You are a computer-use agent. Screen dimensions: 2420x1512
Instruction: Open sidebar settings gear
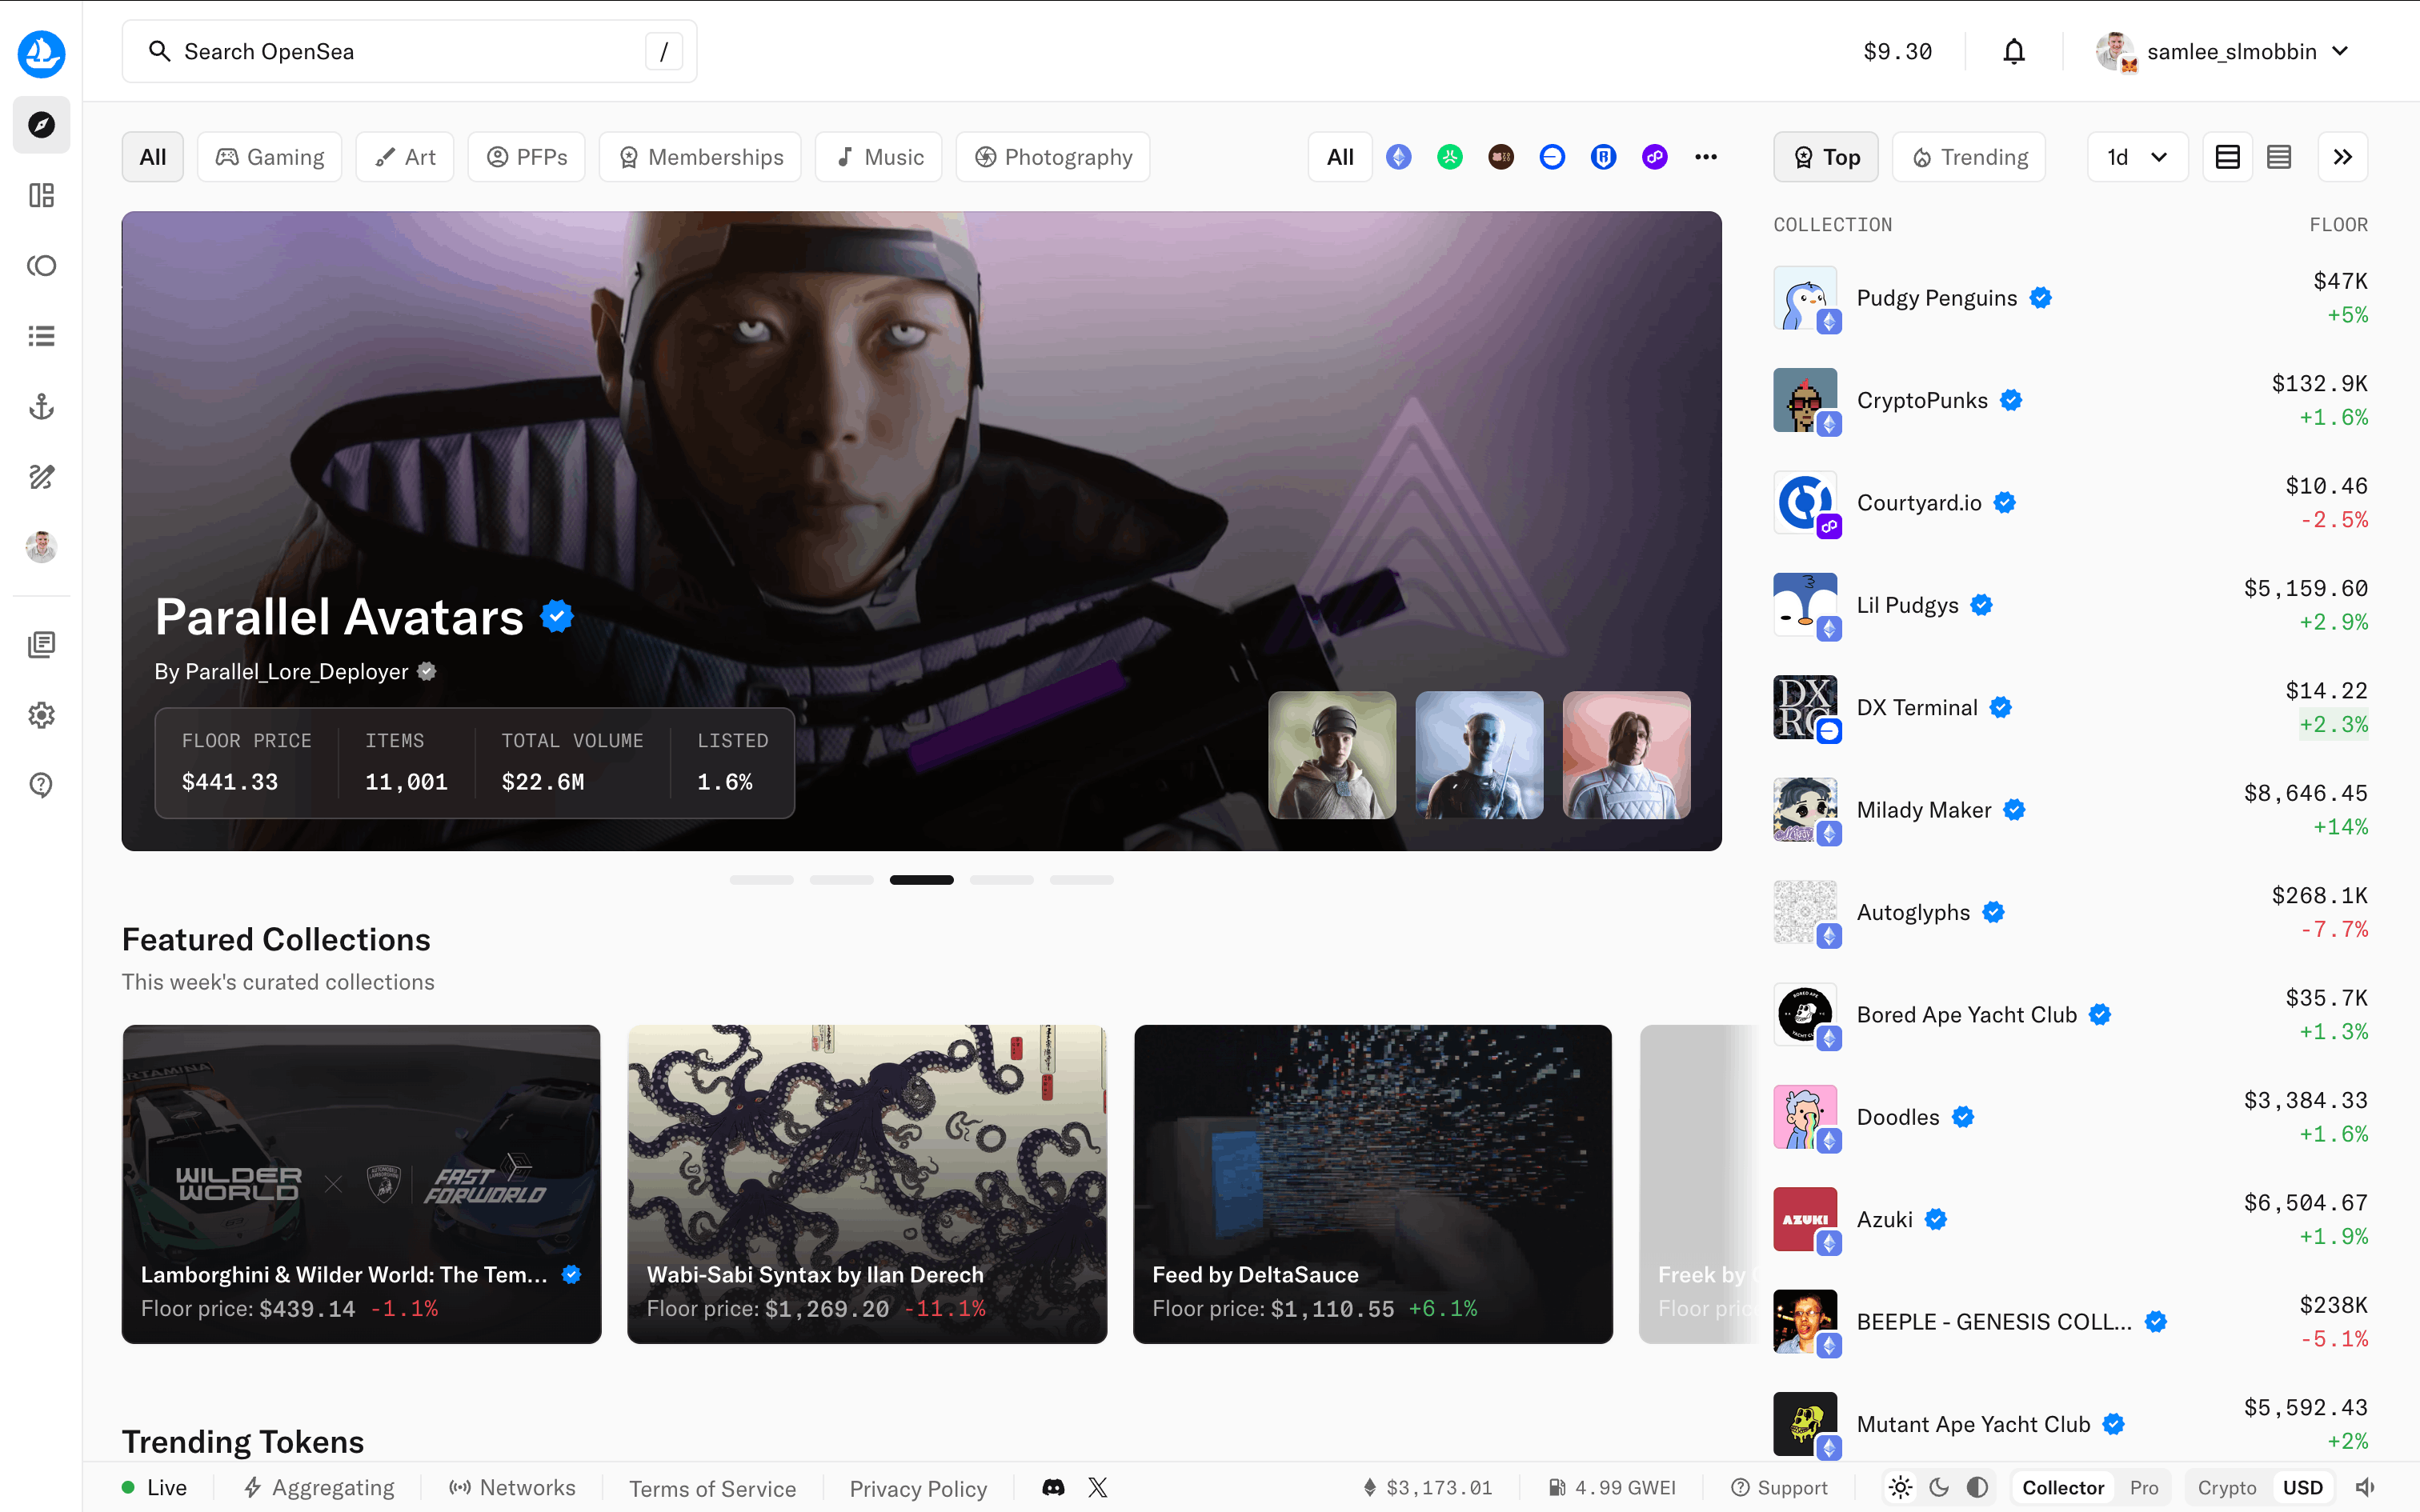41,715
